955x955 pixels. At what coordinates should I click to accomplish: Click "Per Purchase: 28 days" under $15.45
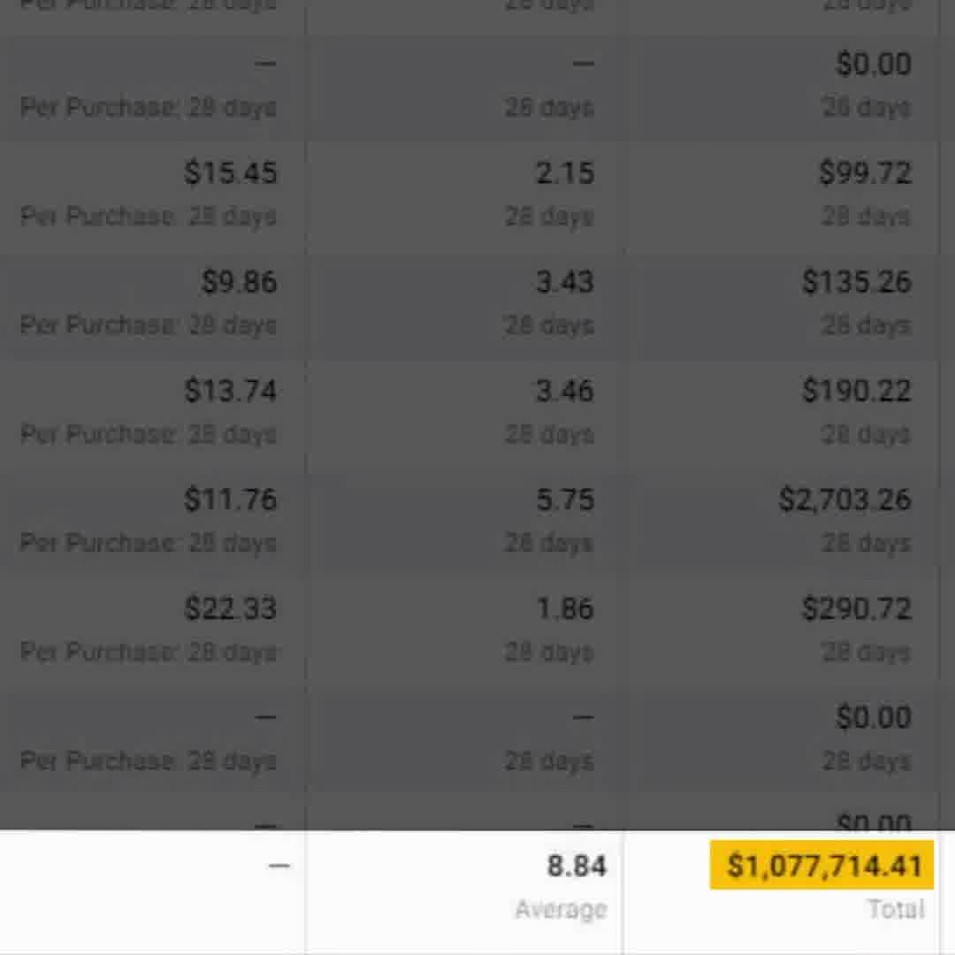coord(149,217)
